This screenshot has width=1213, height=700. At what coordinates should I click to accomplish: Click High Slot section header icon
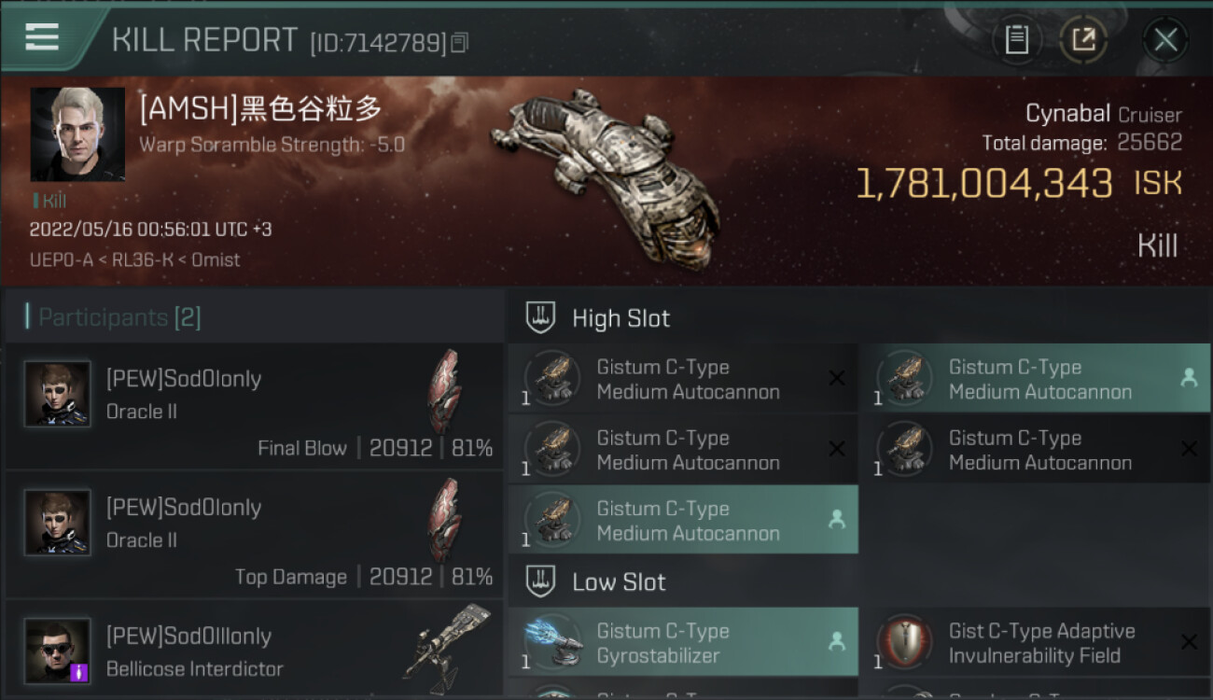tap(540, 317)
